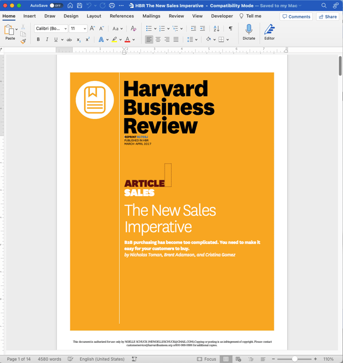Select the Format Painter brush
Image resolution: width=343 pixels, height=363 pixels.
23,41
